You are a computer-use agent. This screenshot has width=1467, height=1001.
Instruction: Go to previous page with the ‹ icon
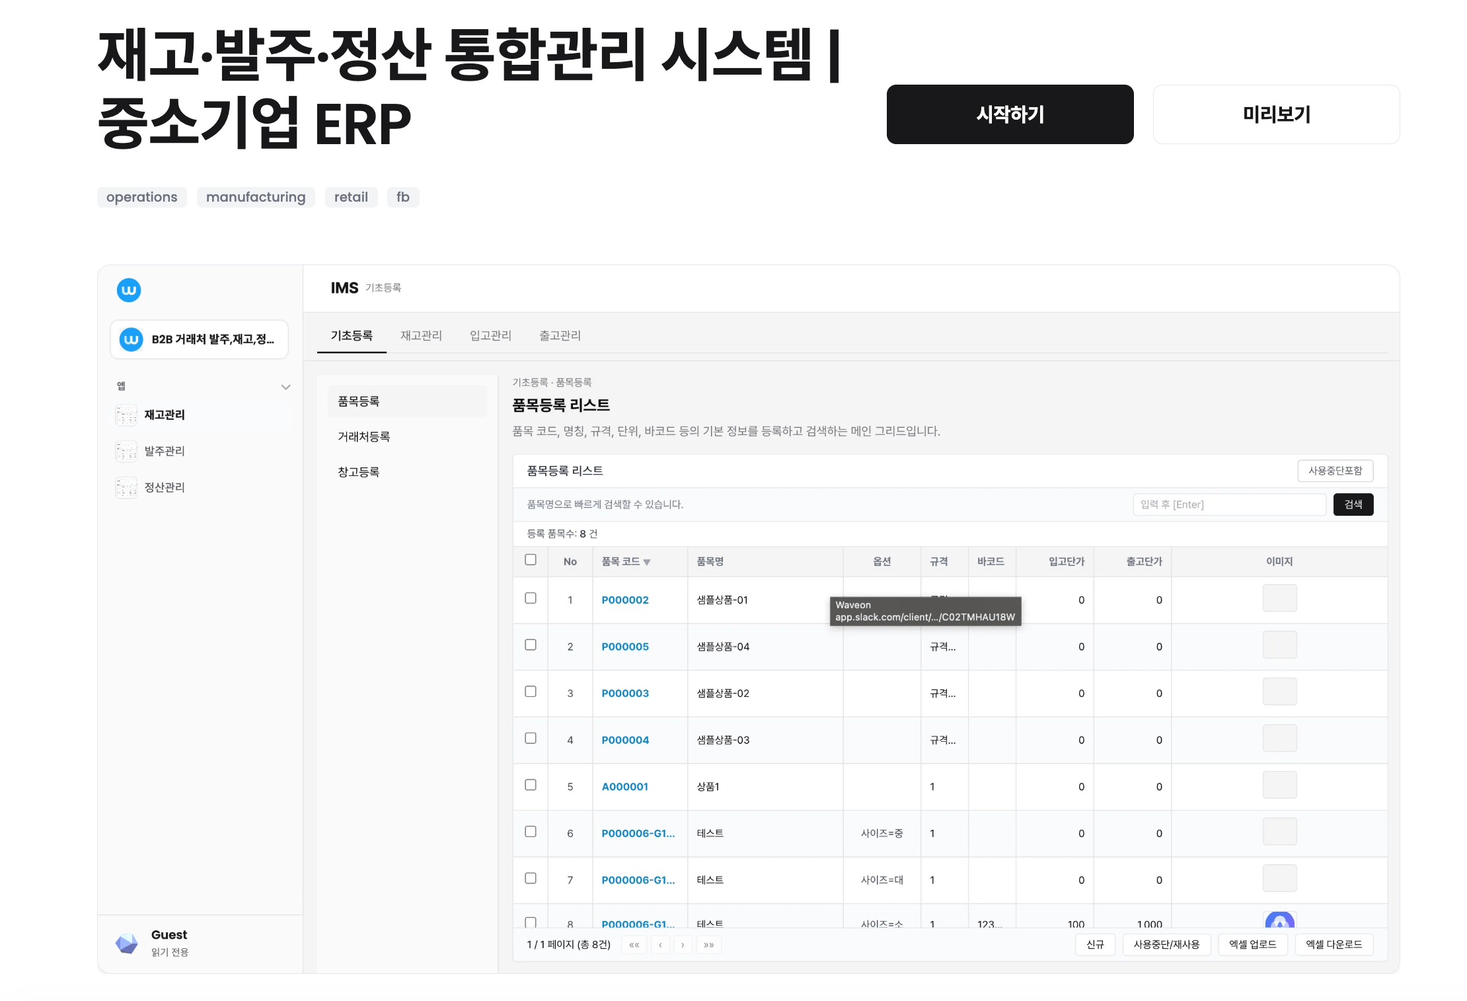click(x=659, y=945)
